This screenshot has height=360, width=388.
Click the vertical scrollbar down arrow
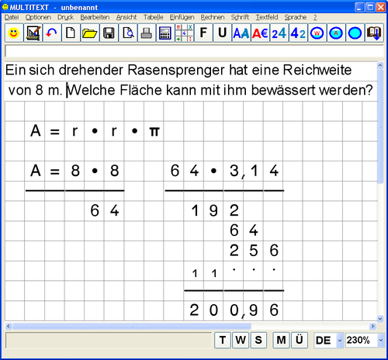[x=380, y=319]
